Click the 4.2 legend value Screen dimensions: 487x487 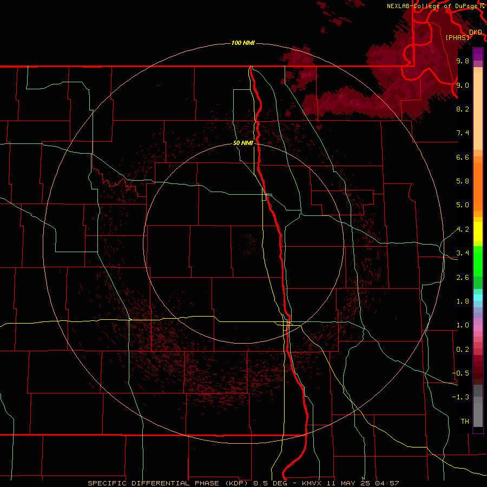pyautogui.click(x=463, y=229)
